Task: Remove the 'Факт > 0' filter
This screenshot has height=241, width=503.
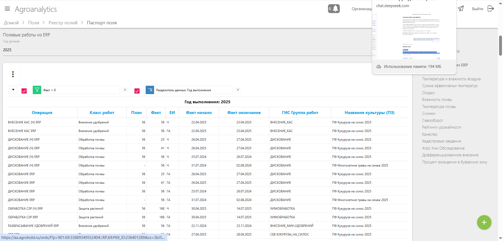Action: (x=125, y=90)
